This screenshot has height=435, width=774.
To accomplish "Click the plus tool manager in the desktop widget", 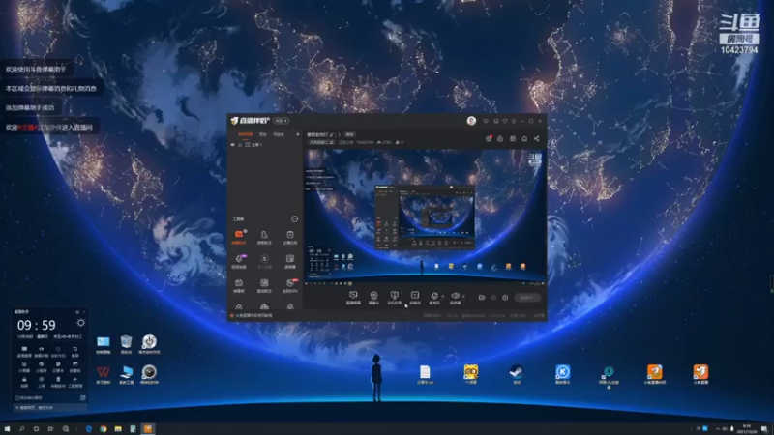I will 75,381.
